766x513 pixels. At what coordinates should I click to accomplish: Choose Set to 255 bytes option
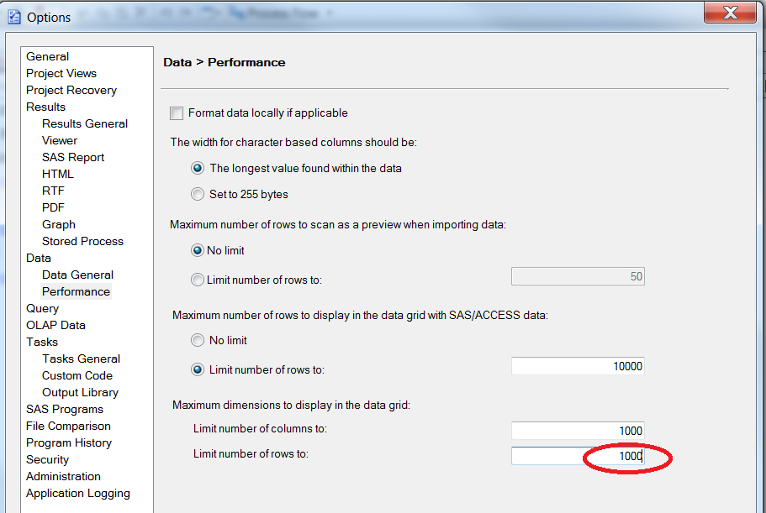pos(198,194)
